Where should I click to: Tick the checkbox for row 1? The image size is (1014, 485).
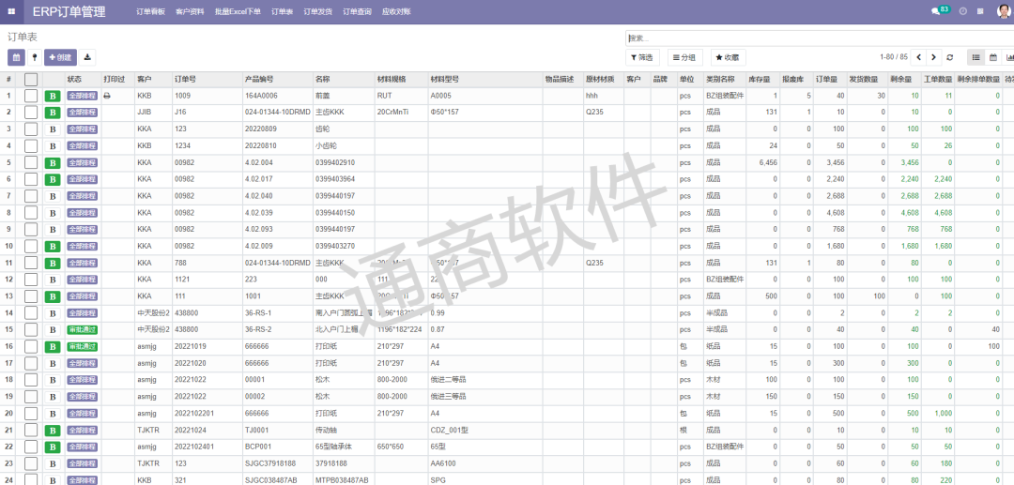point(31,96)
